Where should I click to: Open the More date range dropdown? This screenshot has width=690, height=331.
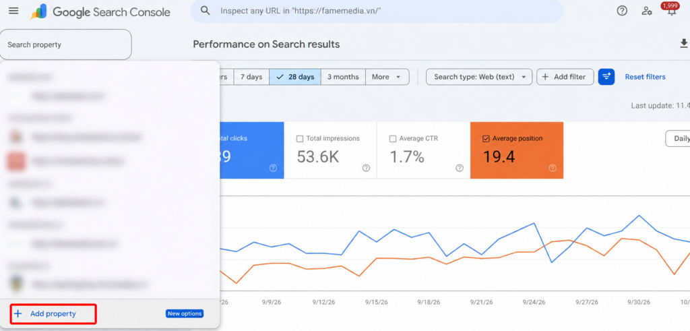387,77
